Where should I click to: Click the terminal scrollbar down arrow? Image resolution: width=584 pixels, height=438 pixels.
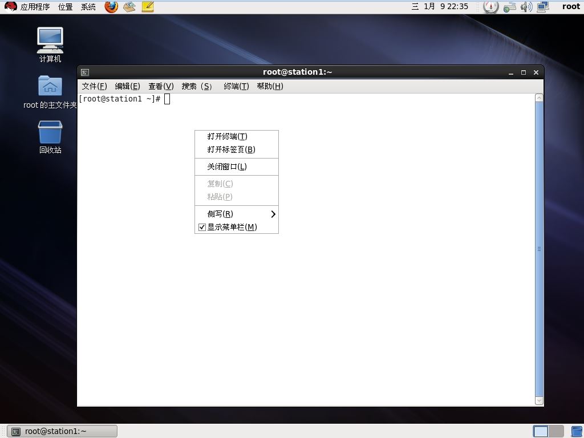pyautogui.click(x=539, y=401)
